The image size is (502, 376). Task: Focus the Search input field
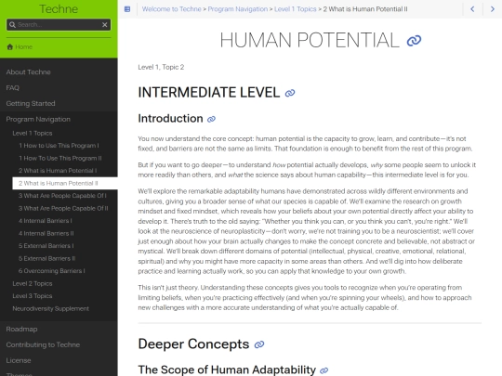click(59, 25)
